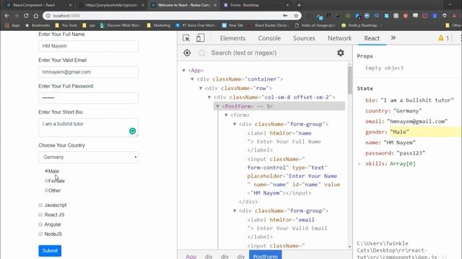This screenshot has height=259, width=462.
Task: Go back with the browser back arrow
Action: [x=6, y=16]
